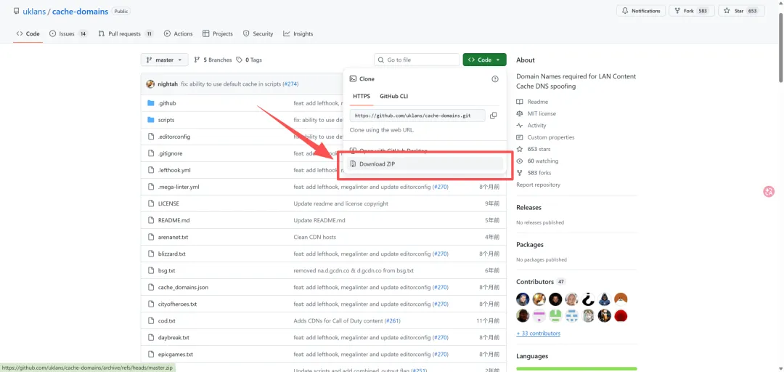View 5 Branches link

213,60
